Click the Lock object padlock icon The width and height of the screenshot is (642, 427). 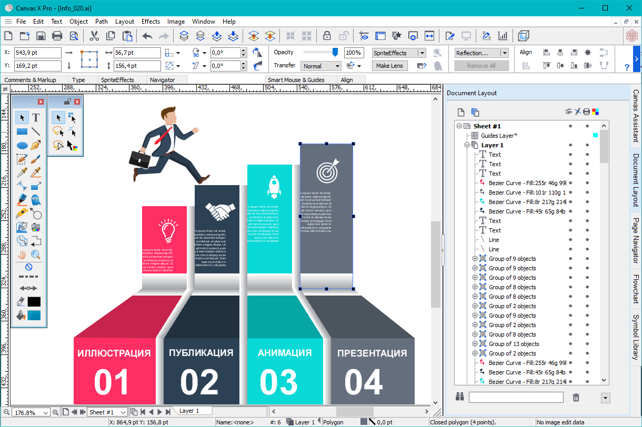pyautogui.click(x=327, y=36)
